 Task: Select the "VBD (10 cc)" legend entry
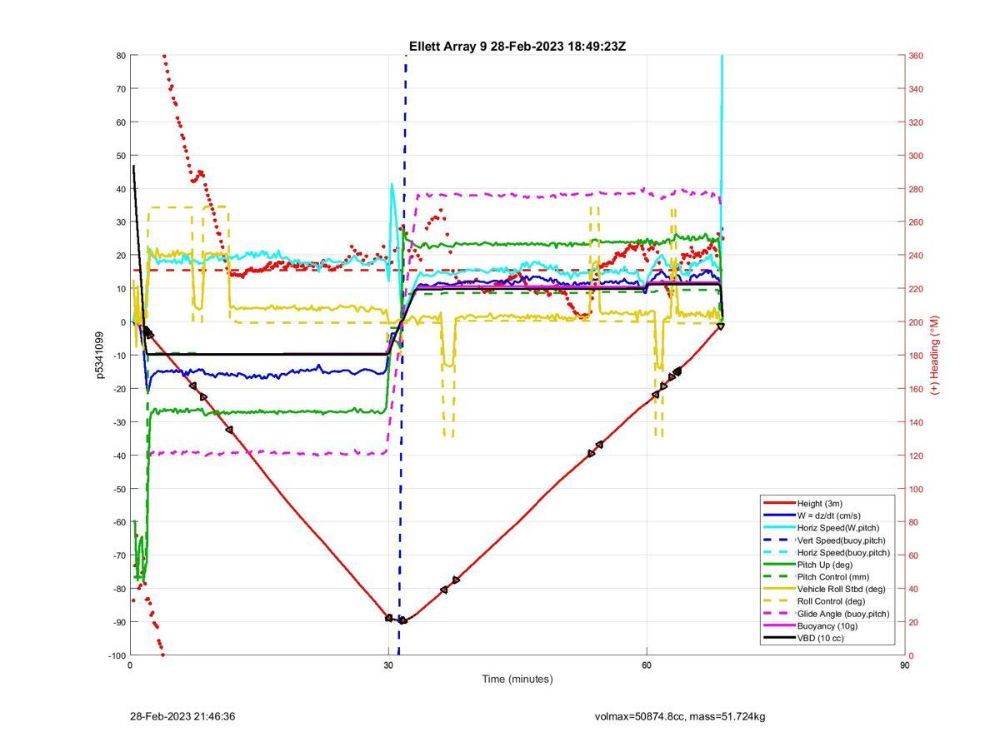pyautogui.click(x=821, y=638)
